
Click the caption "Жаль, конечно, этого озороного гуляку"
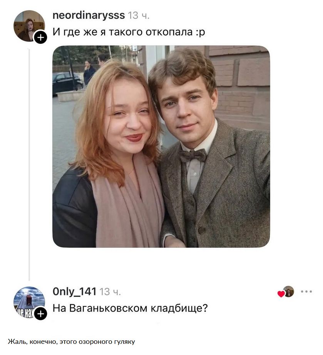tap(71, 342)
